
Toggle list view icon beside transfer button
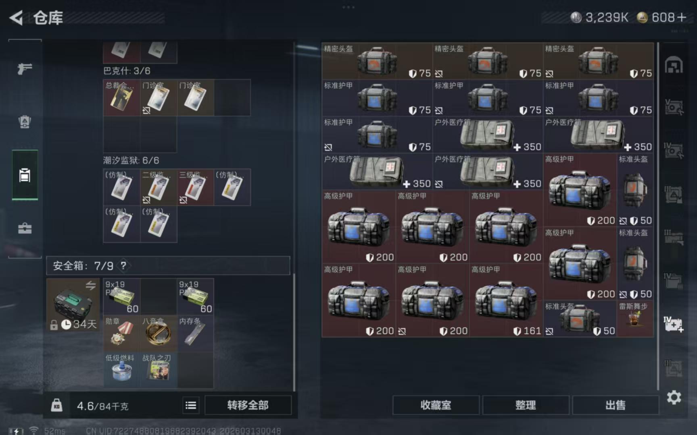click(191, 405)
